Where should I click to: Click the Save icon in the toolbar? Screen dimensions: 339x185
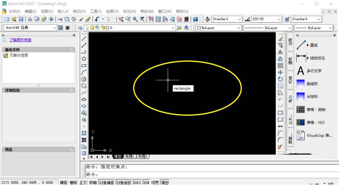tap(21, 19)
